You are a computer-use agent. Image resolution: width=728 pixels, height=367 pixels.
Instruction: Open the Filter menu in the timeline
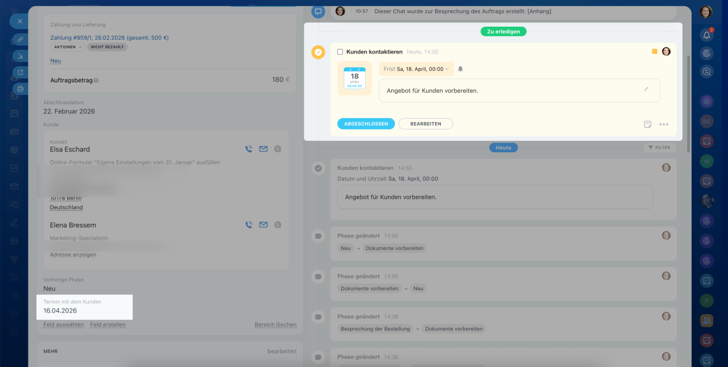pos(660,148)
